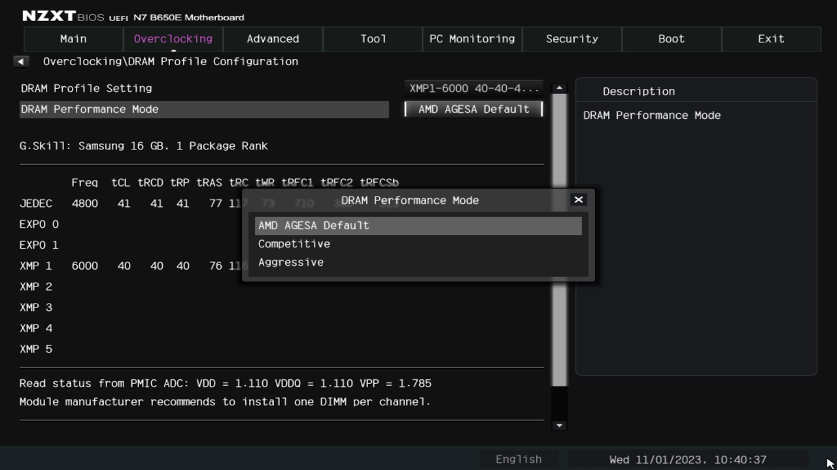Image resolution: width=837 pixels, height=470 pixels.
Task: Open the DRAM Profile Setting dropdown
Action: [474, 88]
